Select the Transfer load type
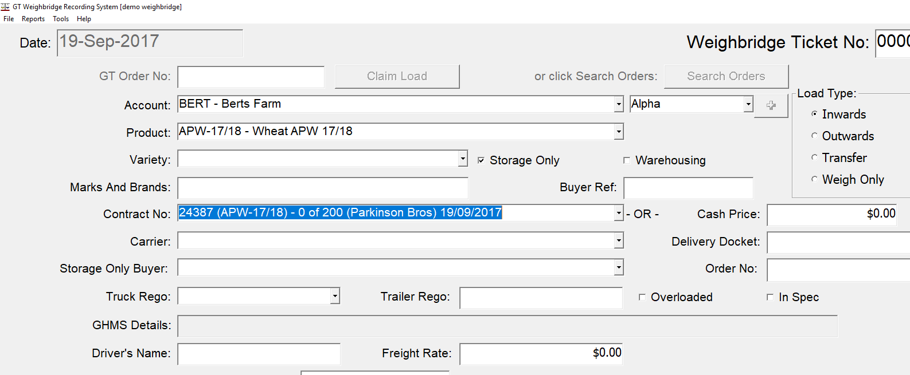This screenshot has height=375, width=910. pyautogui.click(x=814, y=157)
